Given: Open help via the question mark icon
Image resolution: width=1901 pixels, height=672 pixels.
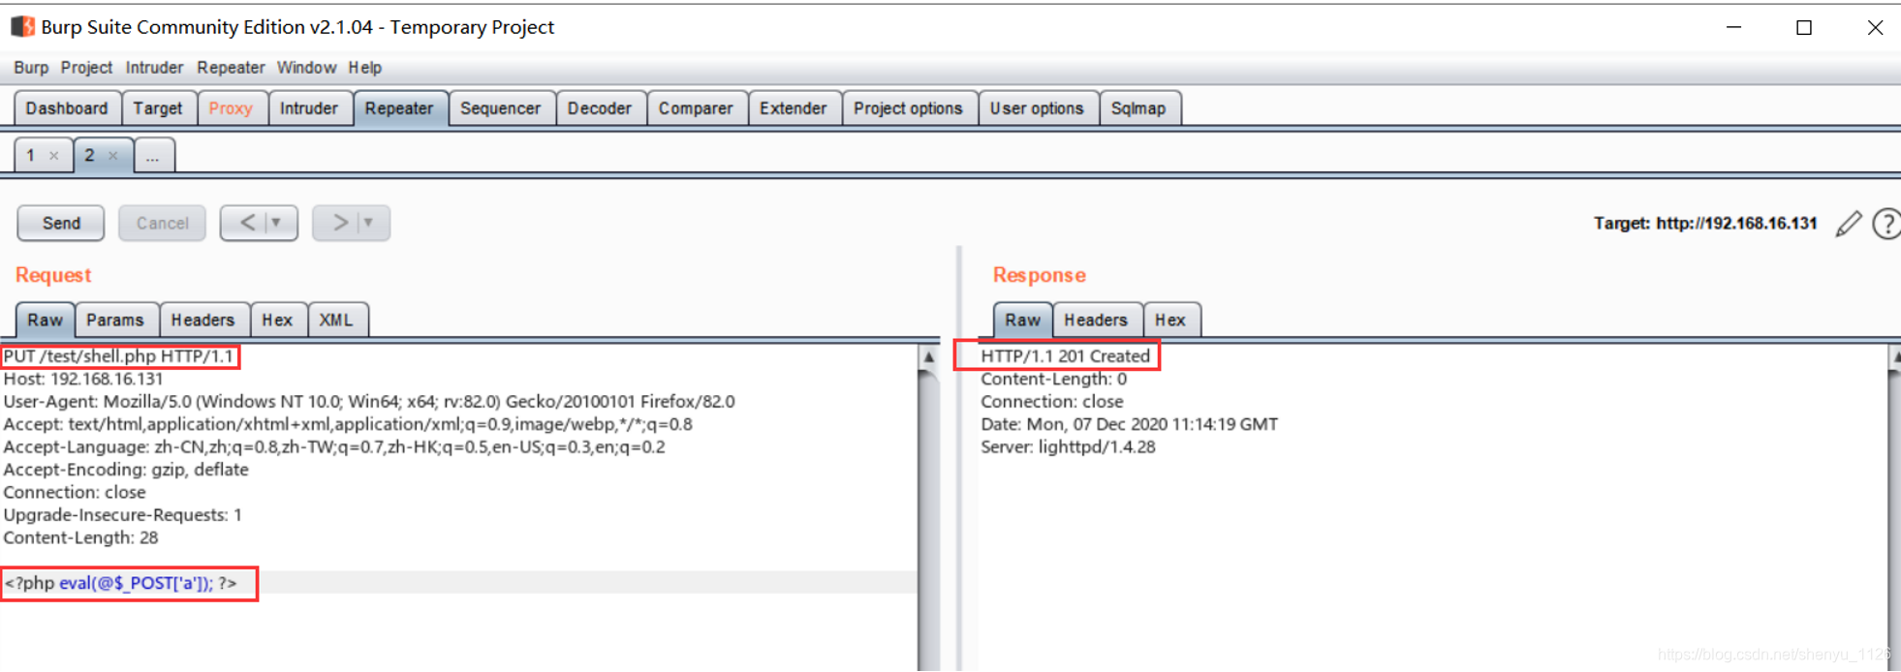Looking at the screenshot, I should pos(1885,224).
